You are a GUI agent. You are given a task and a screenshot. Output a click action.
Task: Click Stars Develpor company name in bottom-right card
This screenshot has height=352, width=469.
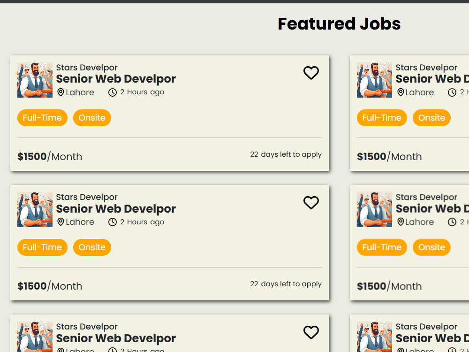(x=426, y=327)
